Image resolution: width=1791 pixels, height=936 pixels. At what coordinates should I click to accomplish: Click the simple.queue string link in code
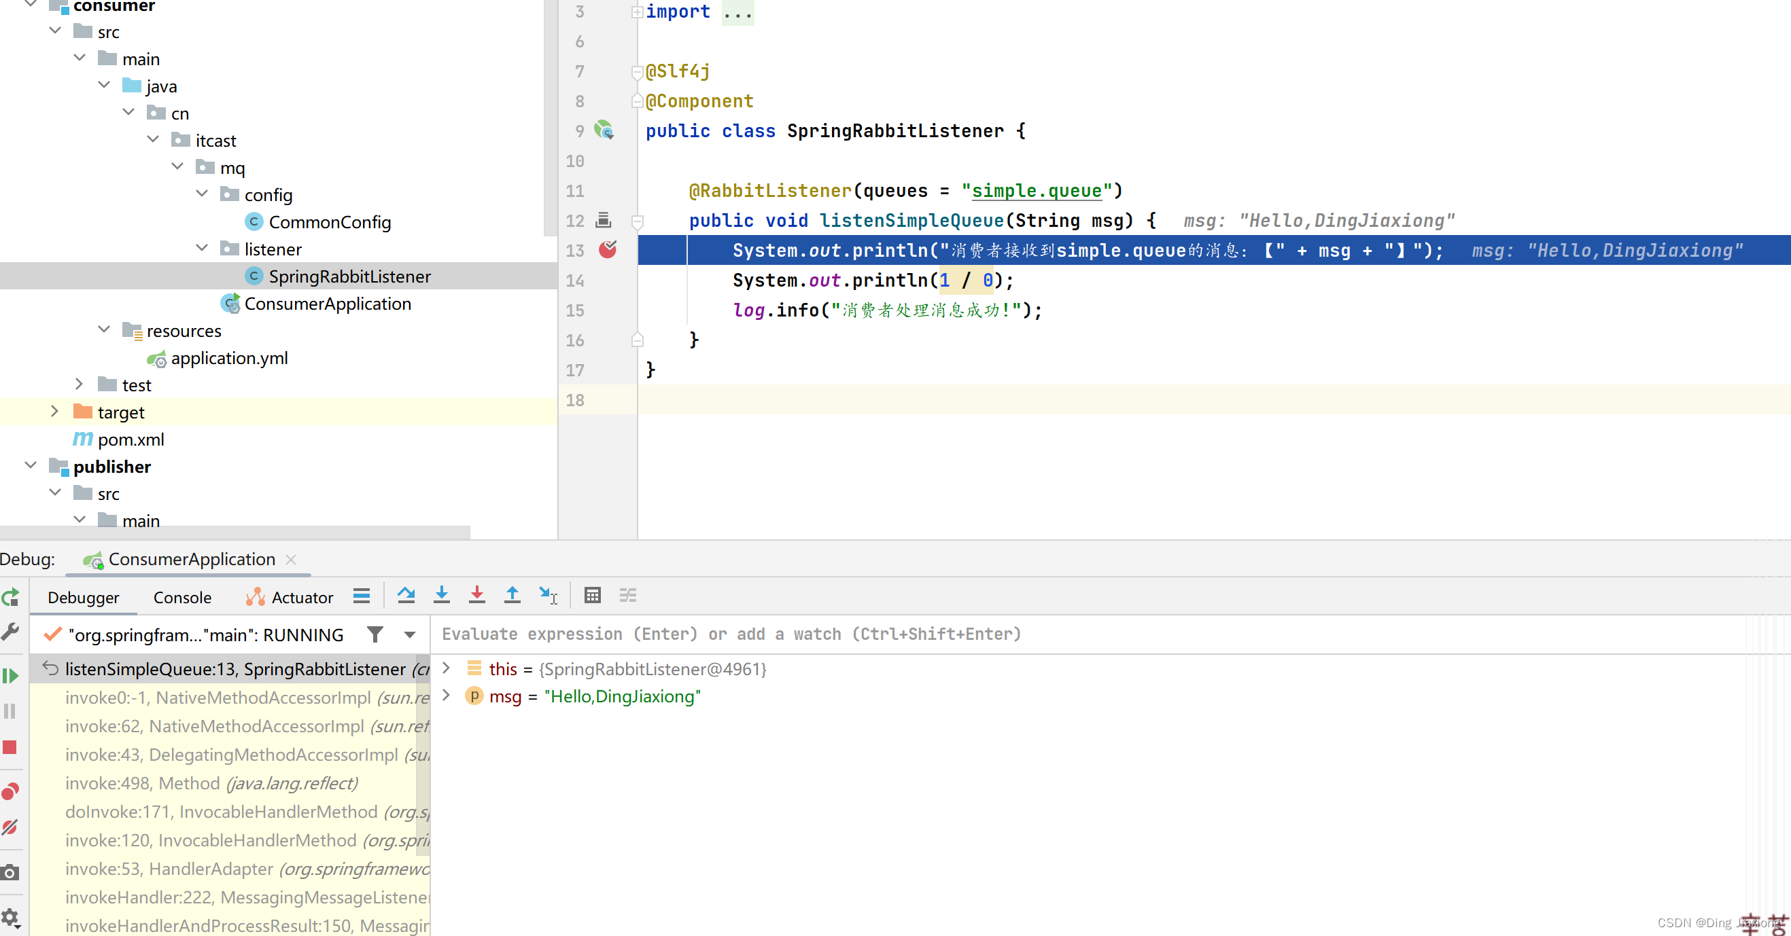[x=1037, y=190]
